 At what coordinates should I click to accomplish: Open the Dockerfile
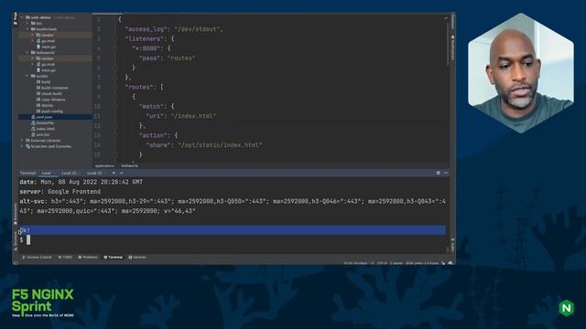pyautogui.click(x=45, y=122)
